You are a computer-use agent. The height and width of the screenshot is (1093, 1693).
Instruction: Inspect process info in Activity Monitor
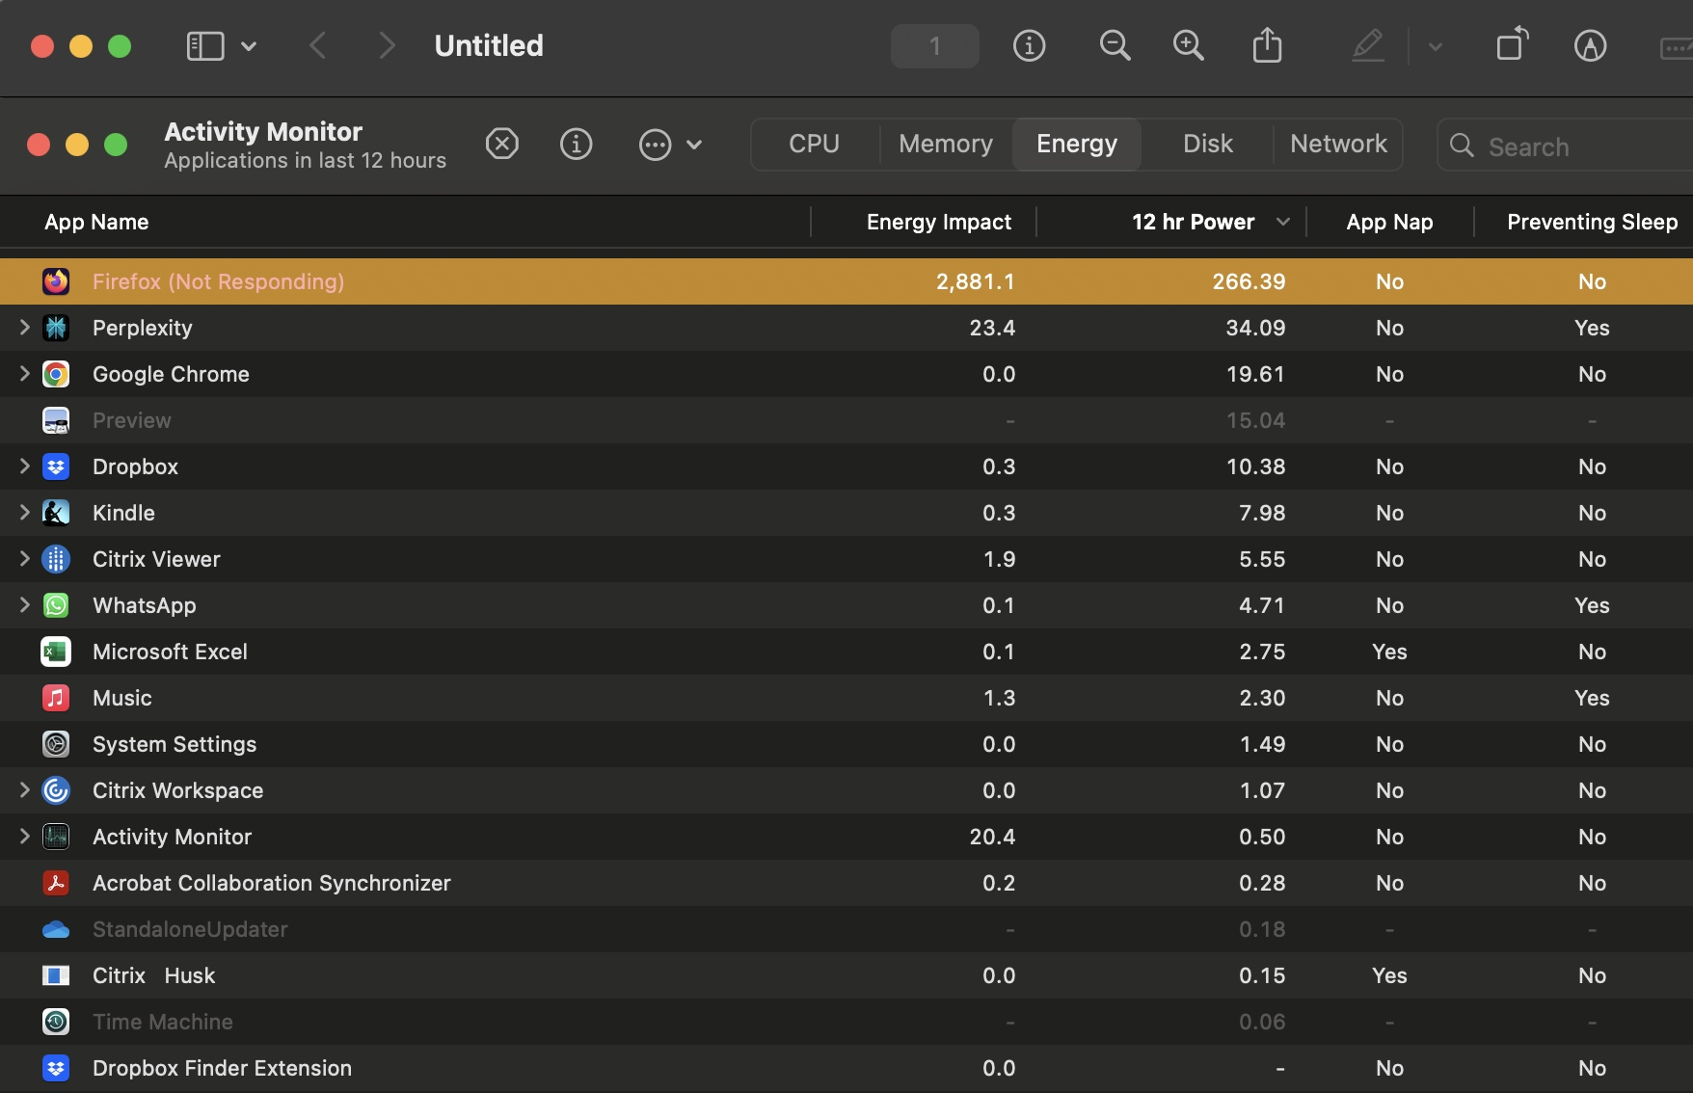[x=576, y=145]
